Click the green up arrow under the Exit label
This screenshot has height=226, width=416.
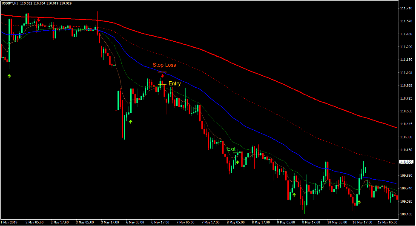point(237,162)
